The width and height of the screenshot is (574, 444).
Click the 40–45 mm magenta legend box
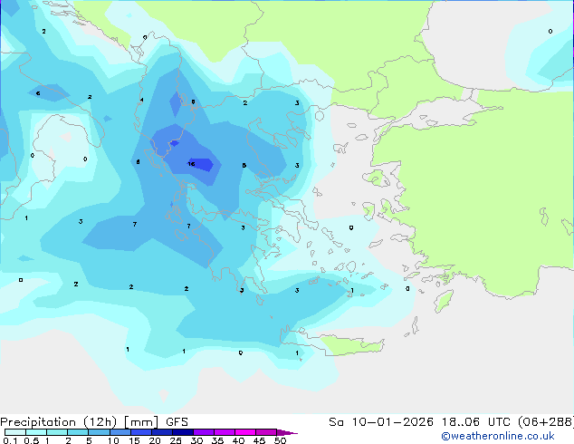tap(245, 432)
